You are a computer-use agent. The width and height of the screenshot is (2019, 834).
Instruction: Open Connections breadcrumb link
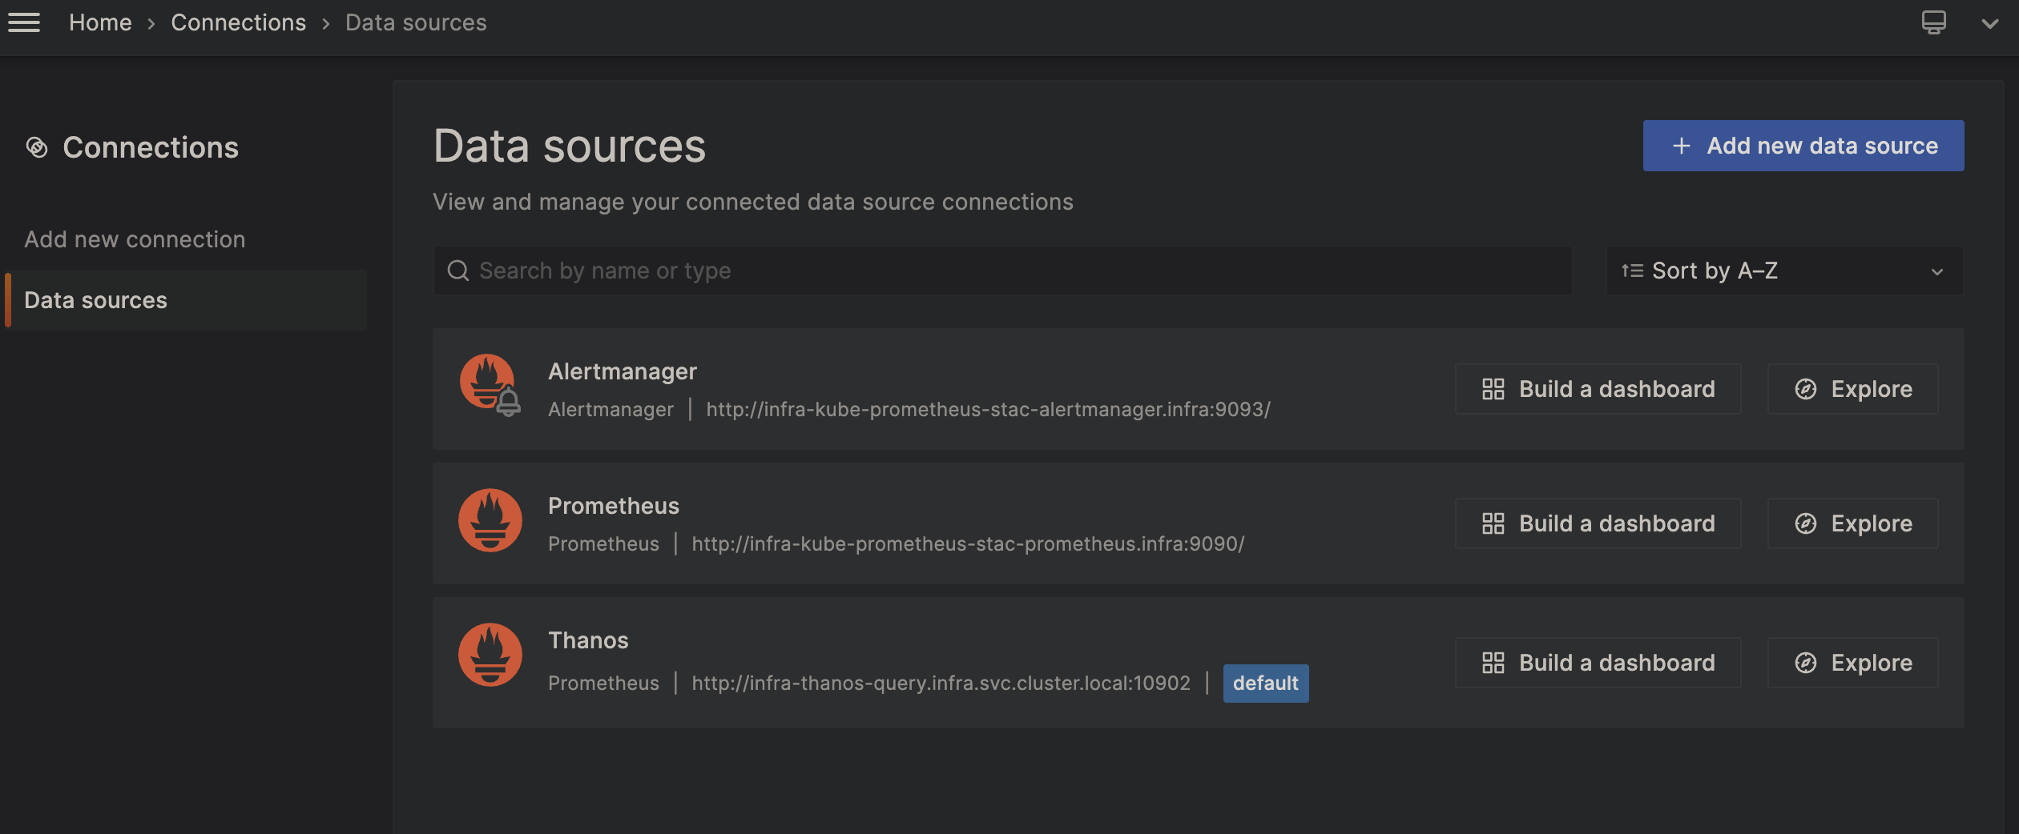(x=238, y=22)
